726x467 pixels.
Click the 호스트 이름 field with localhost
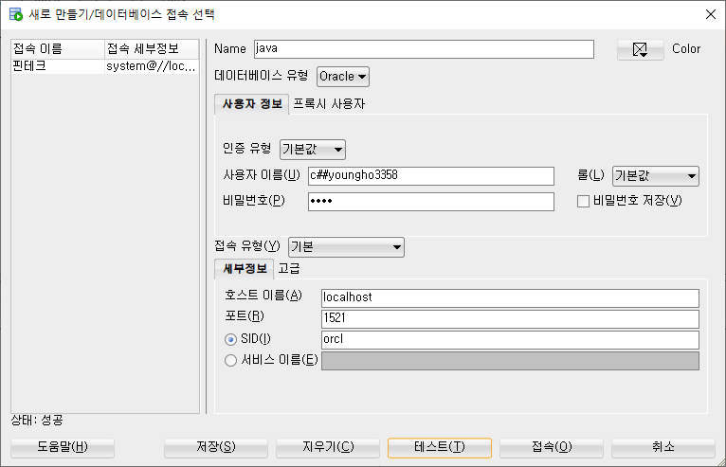click(510, 298)
